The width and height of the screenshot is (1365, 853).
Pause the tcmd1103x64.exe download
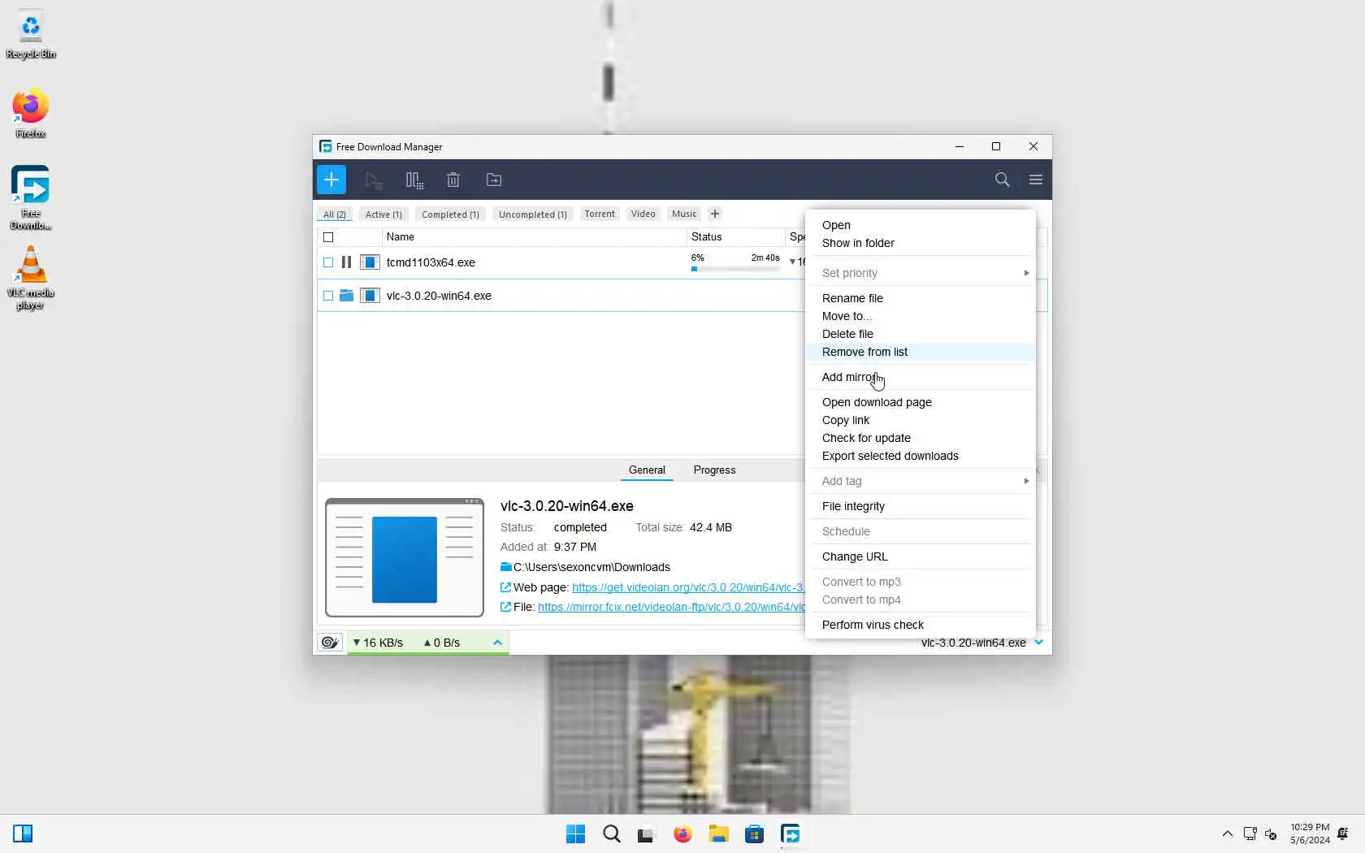(x=346, y=262)
